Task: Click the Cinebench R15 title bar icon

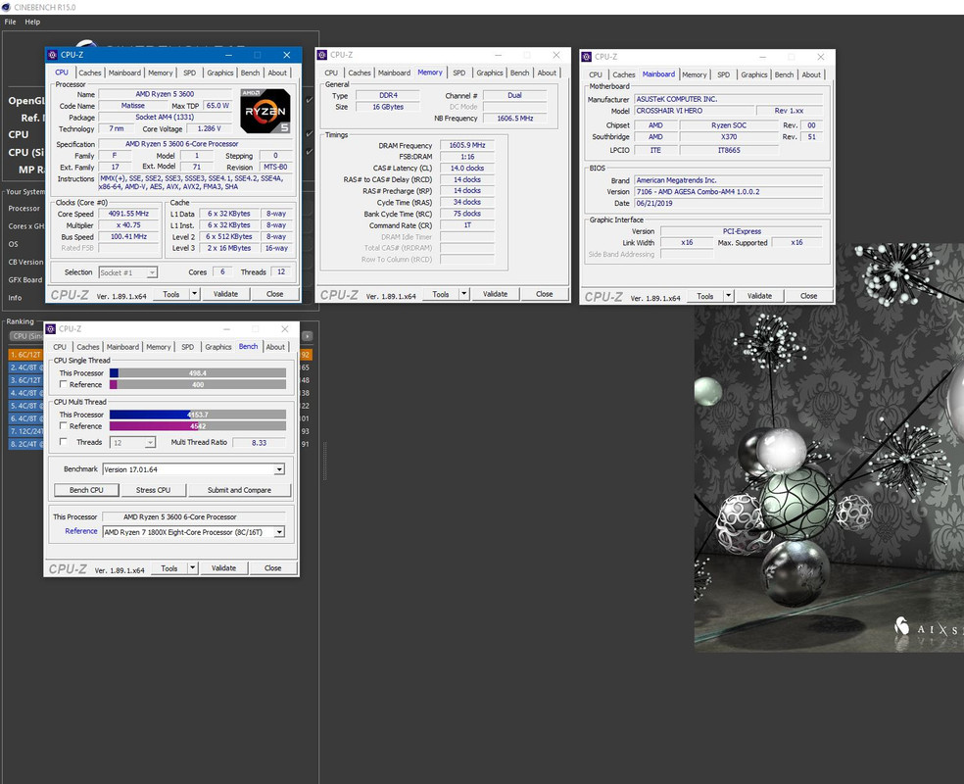Action: point(6,7)
